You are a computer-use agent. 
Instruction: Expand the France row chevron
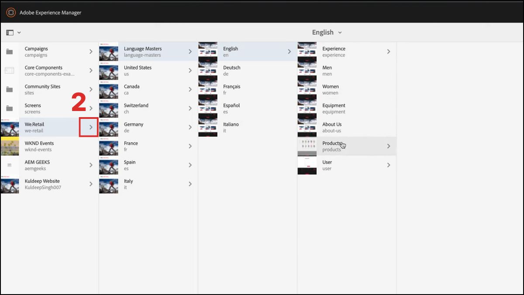(190, 146)
